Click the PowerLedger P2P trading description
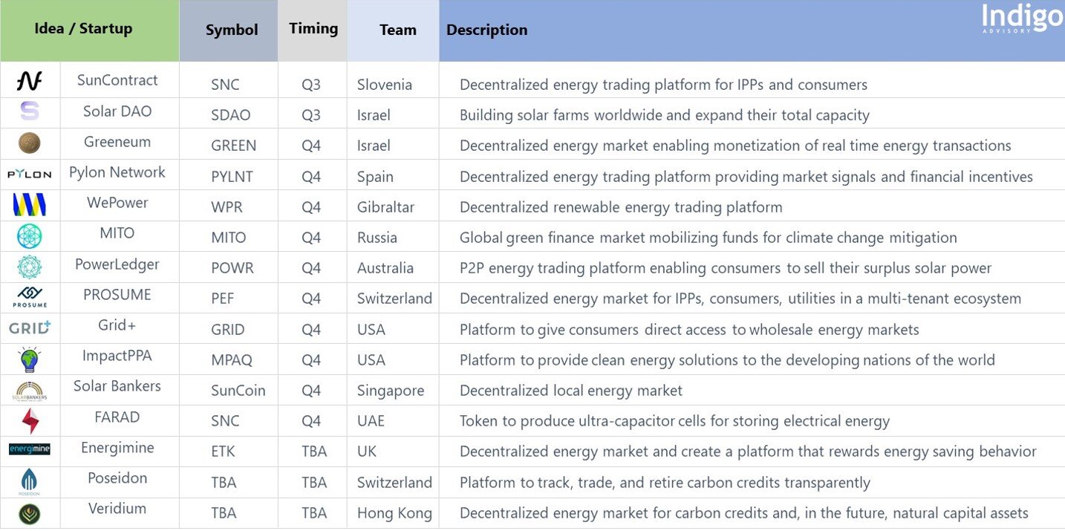 726,268
